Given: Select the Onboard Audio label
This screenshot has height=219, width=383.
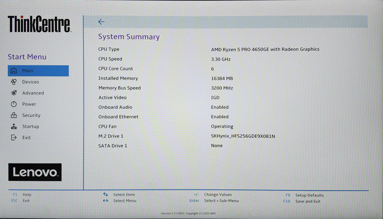Looking at the screenshot, I should coord(115,107).
